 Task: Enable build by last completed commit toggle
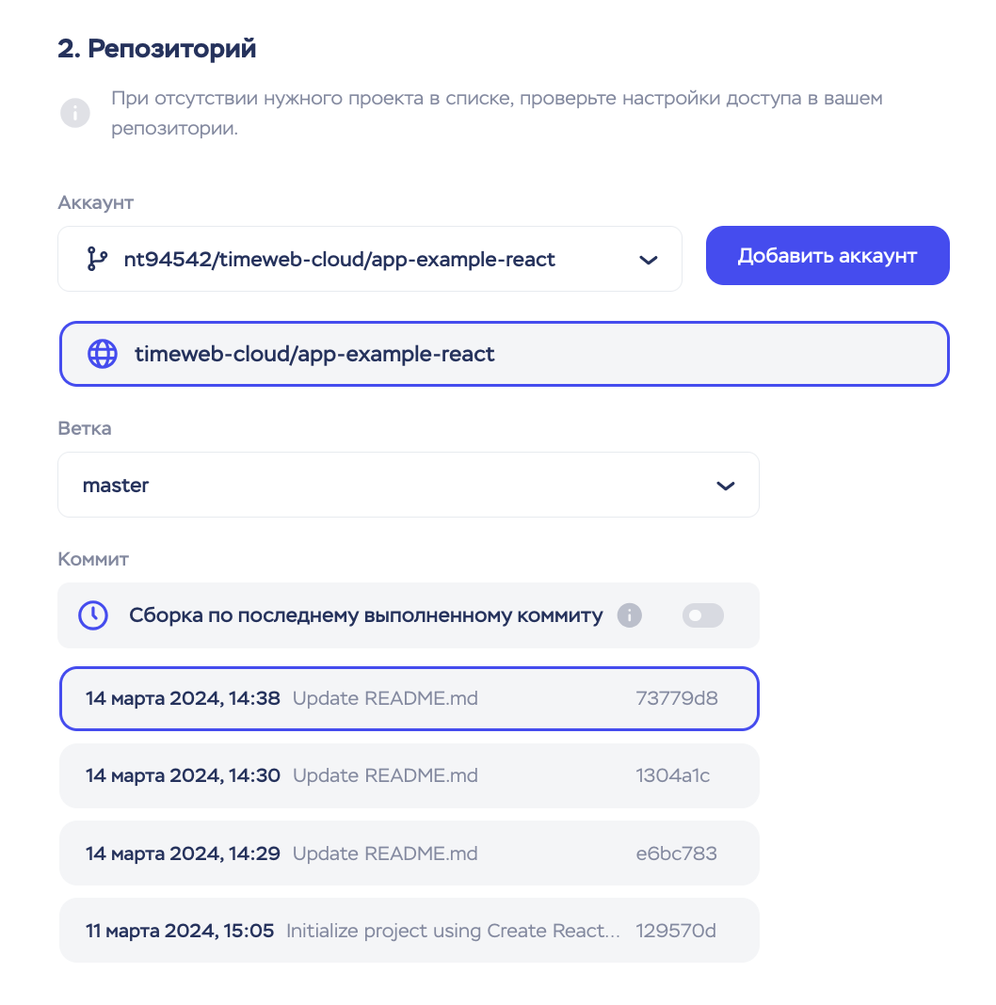coord(702,615)
